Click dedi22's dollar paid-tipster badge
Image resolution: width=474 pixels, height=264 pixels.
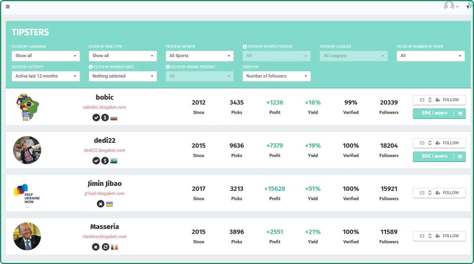point(105,161)
